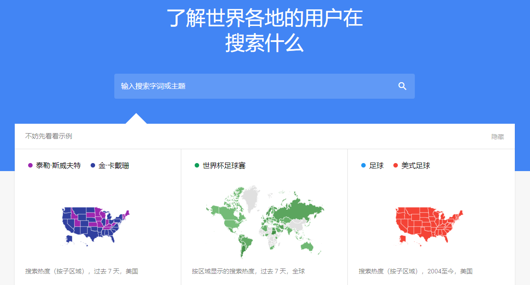Click the 按区域显示的搜索热度 global caption
The image size is (530, 285).
[x=247, y=270]
